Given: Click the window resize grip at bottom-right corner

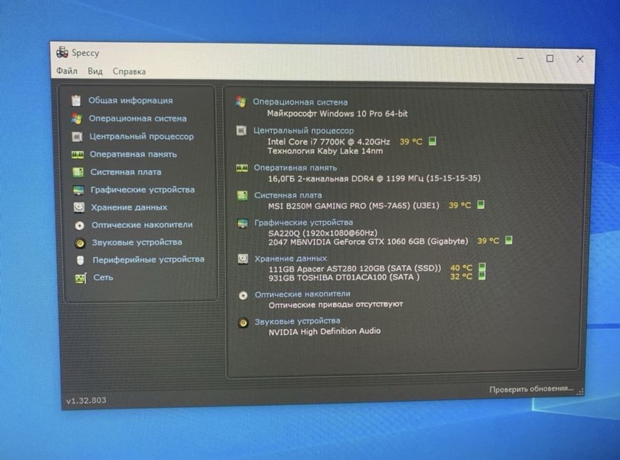Looking at the screenshot, I should click(x=581, y=392).
